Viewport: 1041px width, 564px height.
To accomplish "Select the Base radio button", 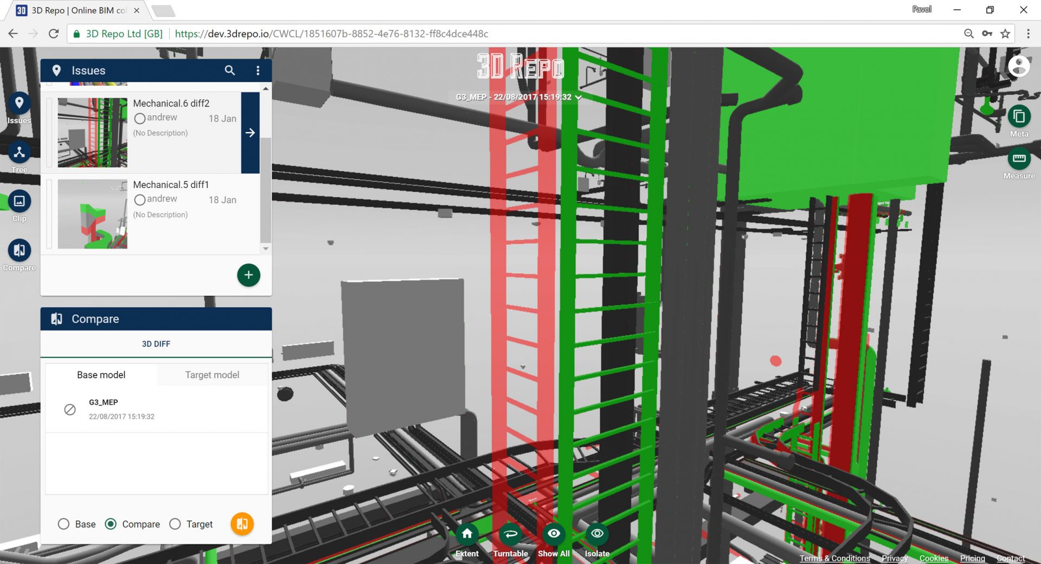I will 64,524.
